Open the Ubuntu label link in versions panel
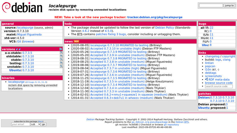 click(x=15, y=70)
